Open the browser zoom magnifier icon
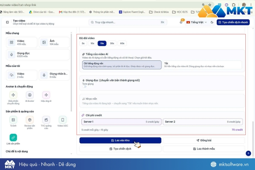The width and height of the screenshot is (255, 170). point(203,5)
